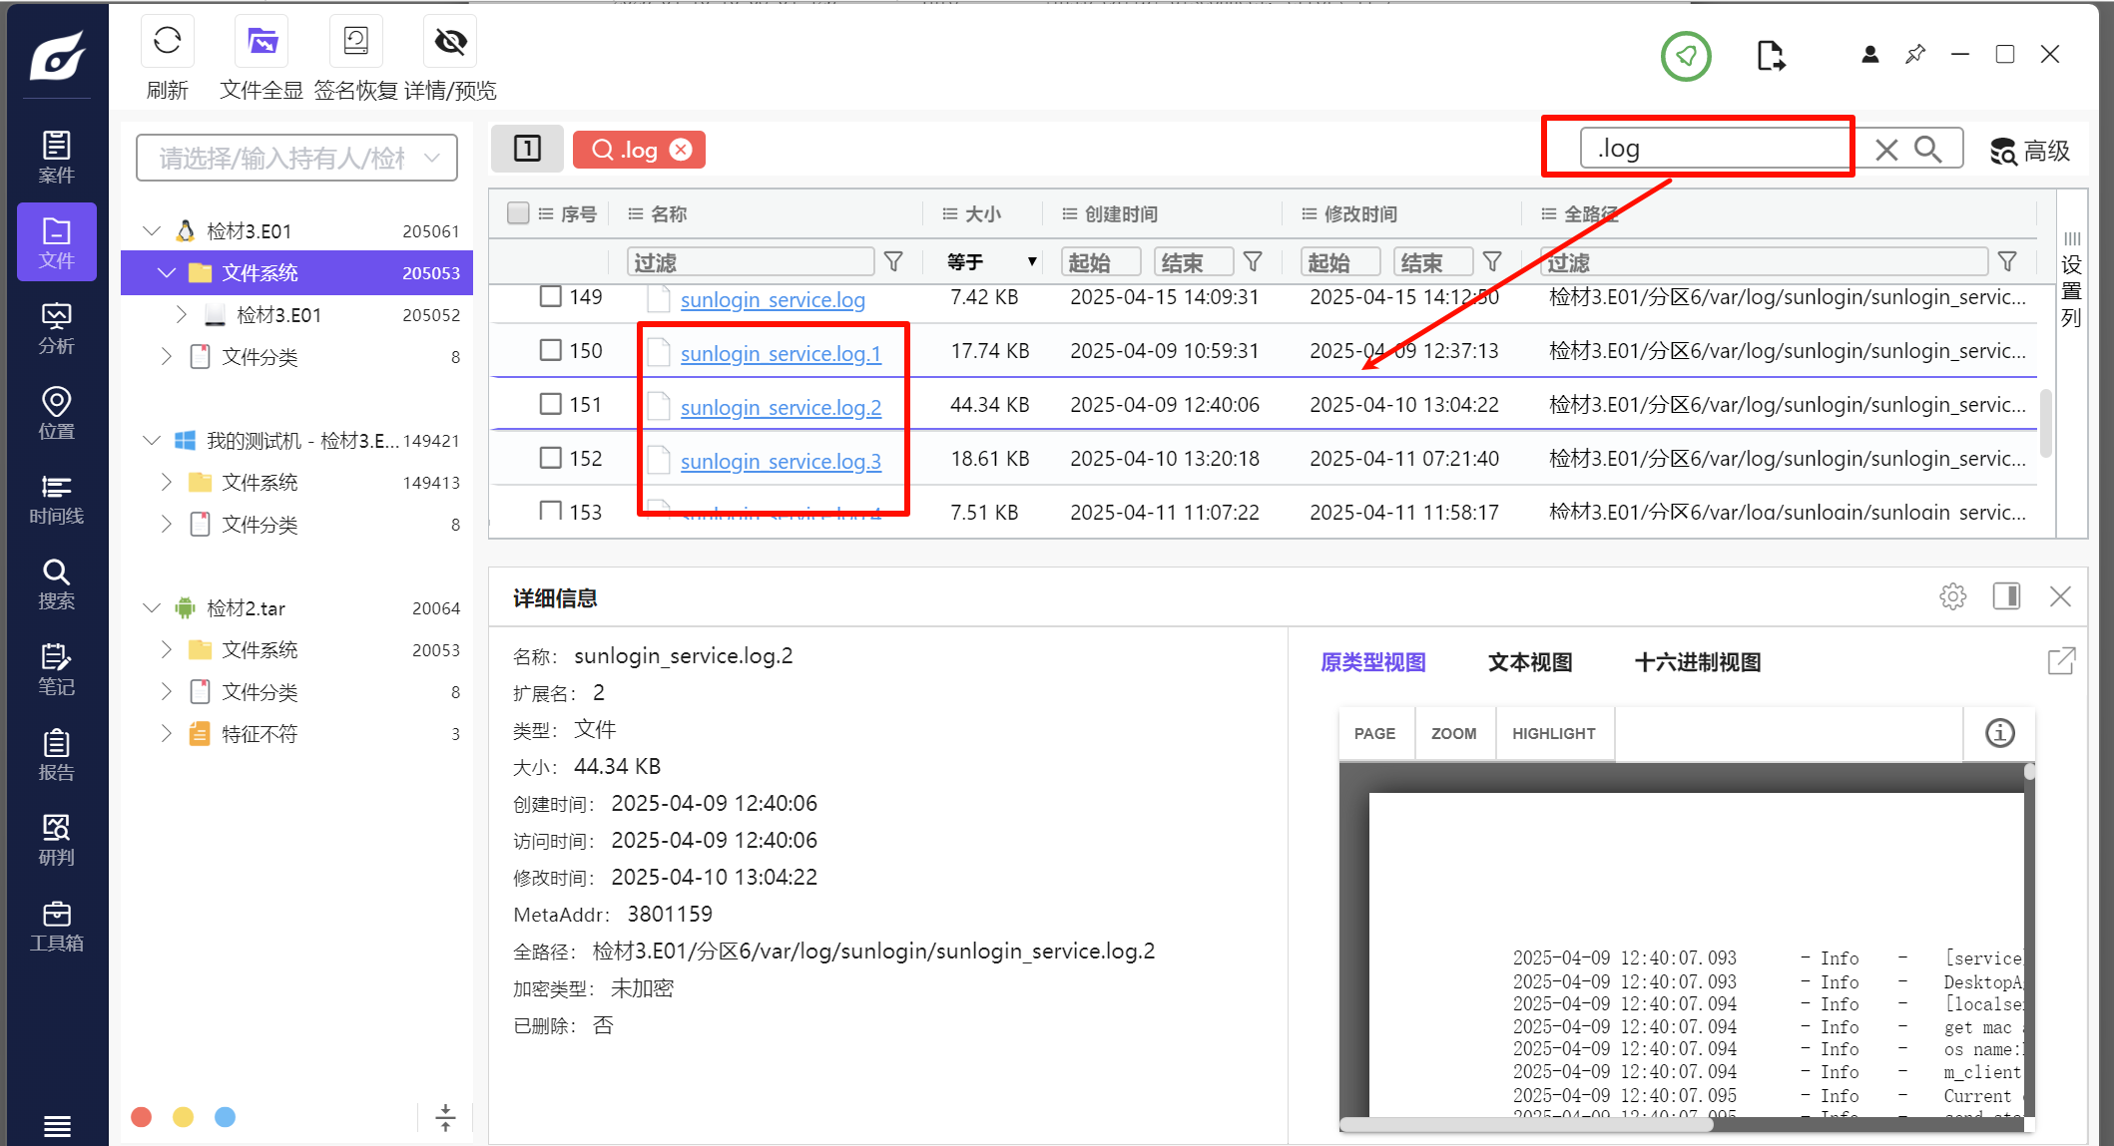This screenshot has width=2114, height=1146.
Task: Click the file list vertical scrollbar
Action: coord(2045,424)
